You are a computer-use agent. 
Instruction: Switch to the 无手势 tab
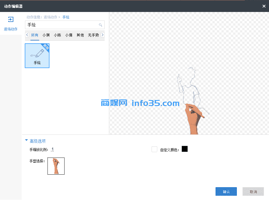click(93, 35)
